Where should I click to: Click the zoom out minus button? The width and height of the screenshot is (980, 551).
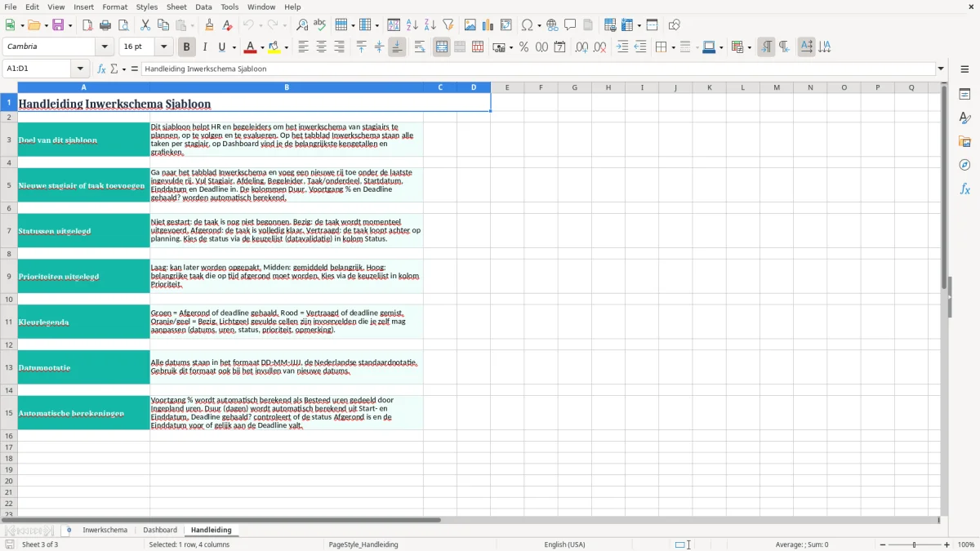click(x=882, y=544)
